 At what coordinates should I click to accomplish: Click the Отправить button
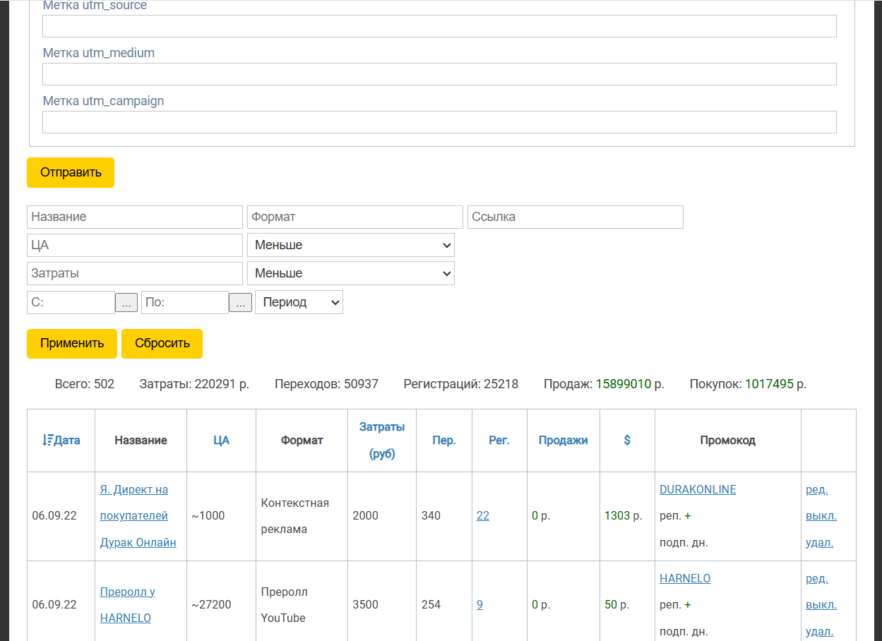pyautogui.click(x=71, y=172)
